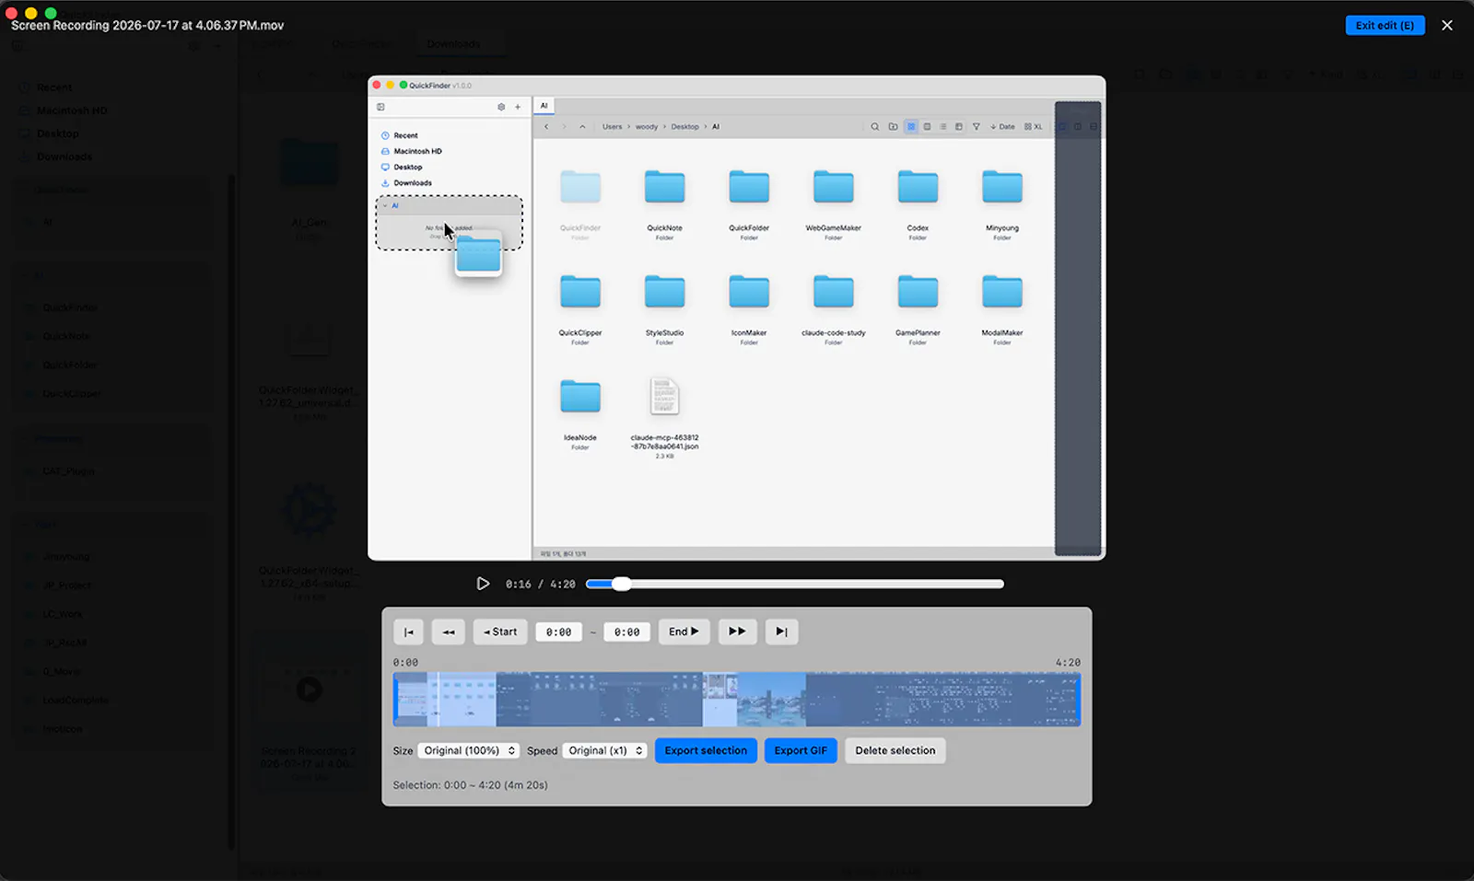Jump to the end with the skip-to-end icon
Image resolution: width=1474 pixels, height=881 pixels.
[x=781, y=632]
